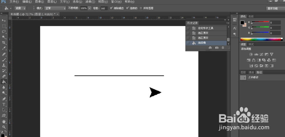Select the Magic Wand tool
Viewport: 285px width, 137px height.
pyautogui.click(x=4, y=37)
